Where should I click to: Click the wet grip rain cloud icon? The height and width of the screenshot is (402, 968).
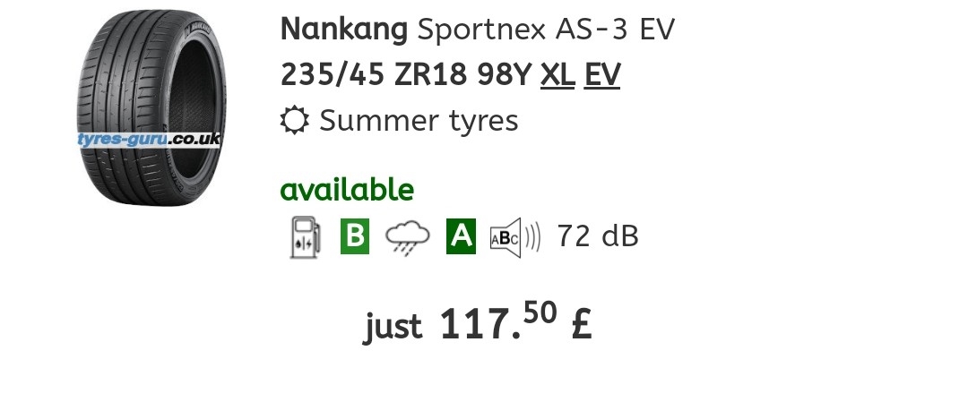(408, 237)
